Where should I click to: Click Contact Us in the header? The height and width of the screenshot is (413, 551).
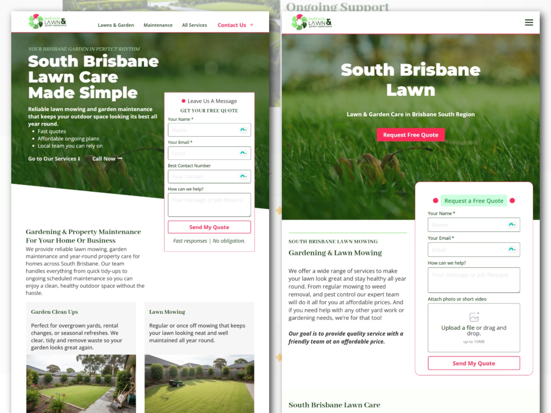(x=232, y=25)
